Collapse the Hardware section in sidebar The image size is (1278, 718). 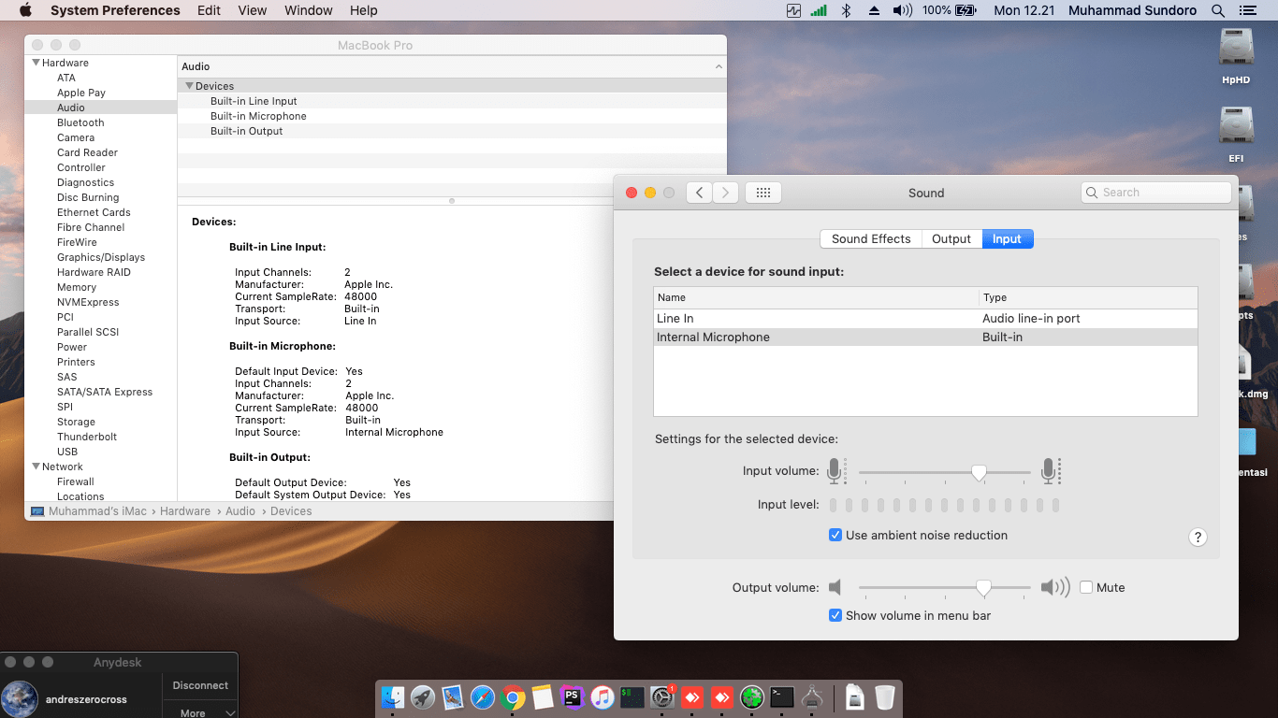(x=36, y=63)
